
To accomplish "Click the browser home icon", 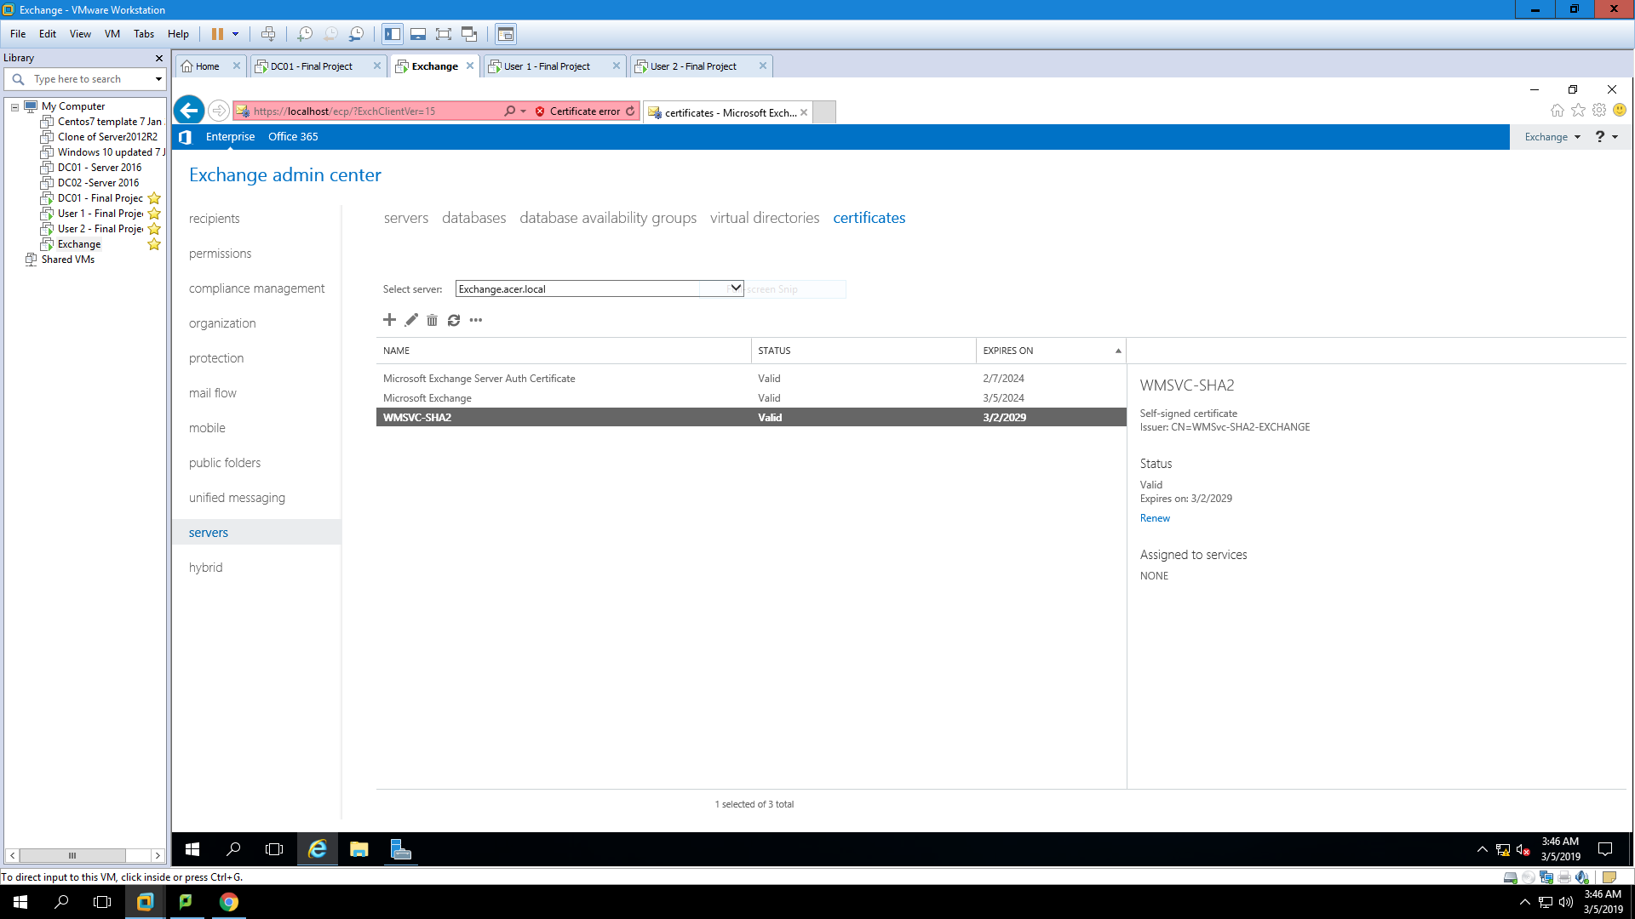I will click(x=1557, y=111).
